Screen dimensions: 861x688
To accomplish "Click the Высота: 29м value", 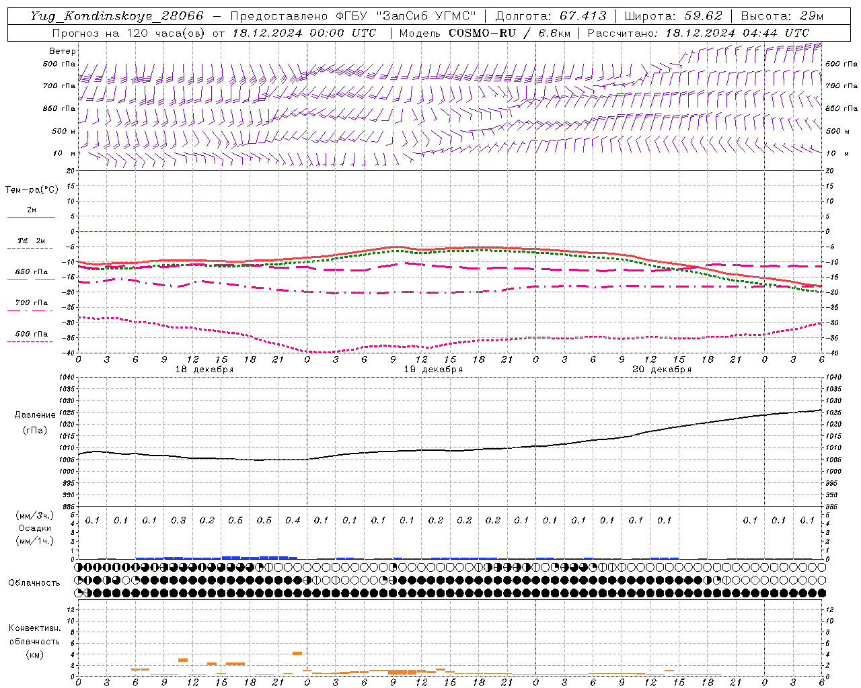I will (782, 16).
